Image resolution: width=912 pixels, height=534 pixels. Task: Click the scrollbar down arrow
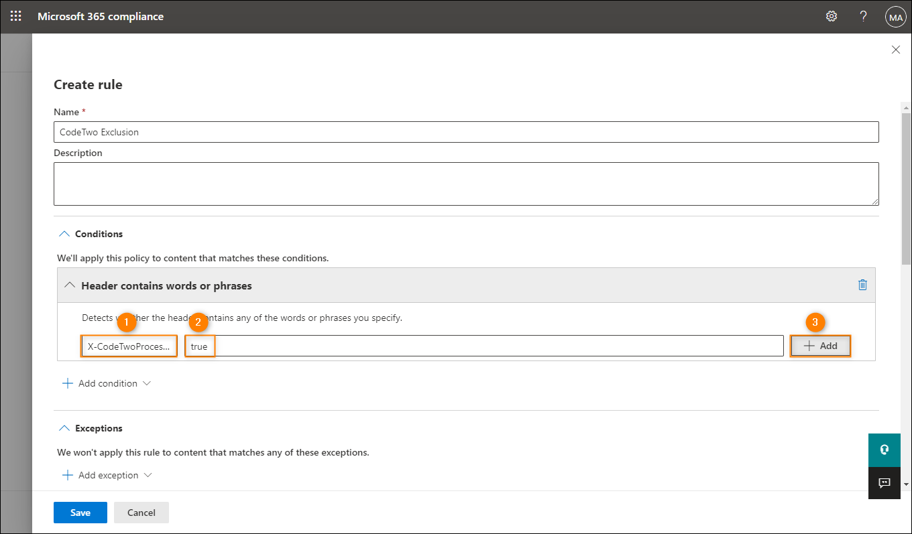[x=907, y=484]
